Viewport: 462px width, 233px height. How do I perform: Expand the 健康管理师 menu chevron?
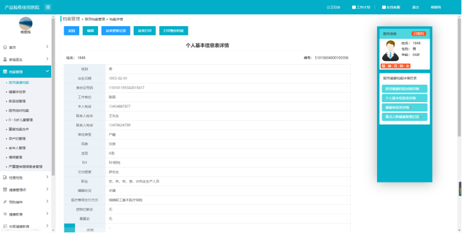click(47, 189)
